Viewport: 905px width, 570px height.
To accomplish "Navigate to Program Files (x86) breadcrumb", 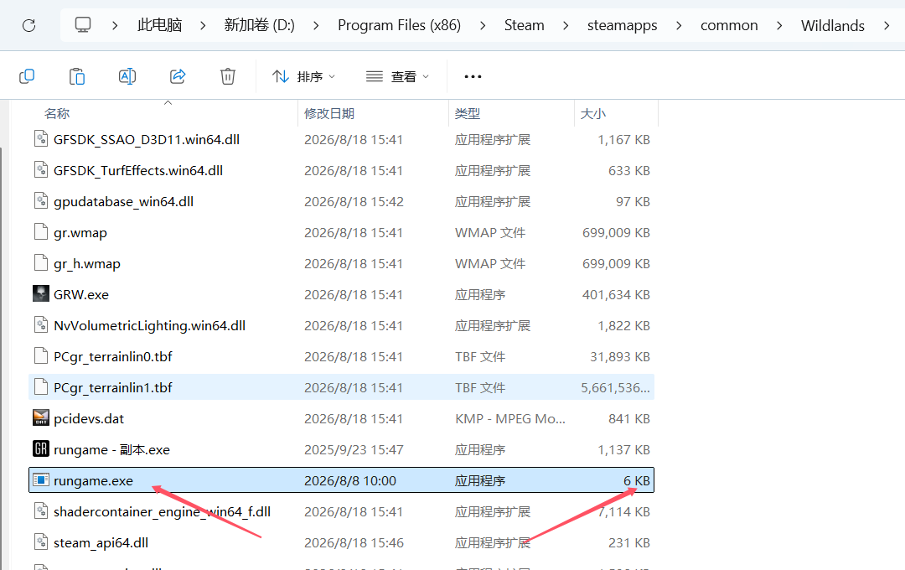I will point(400,25).
